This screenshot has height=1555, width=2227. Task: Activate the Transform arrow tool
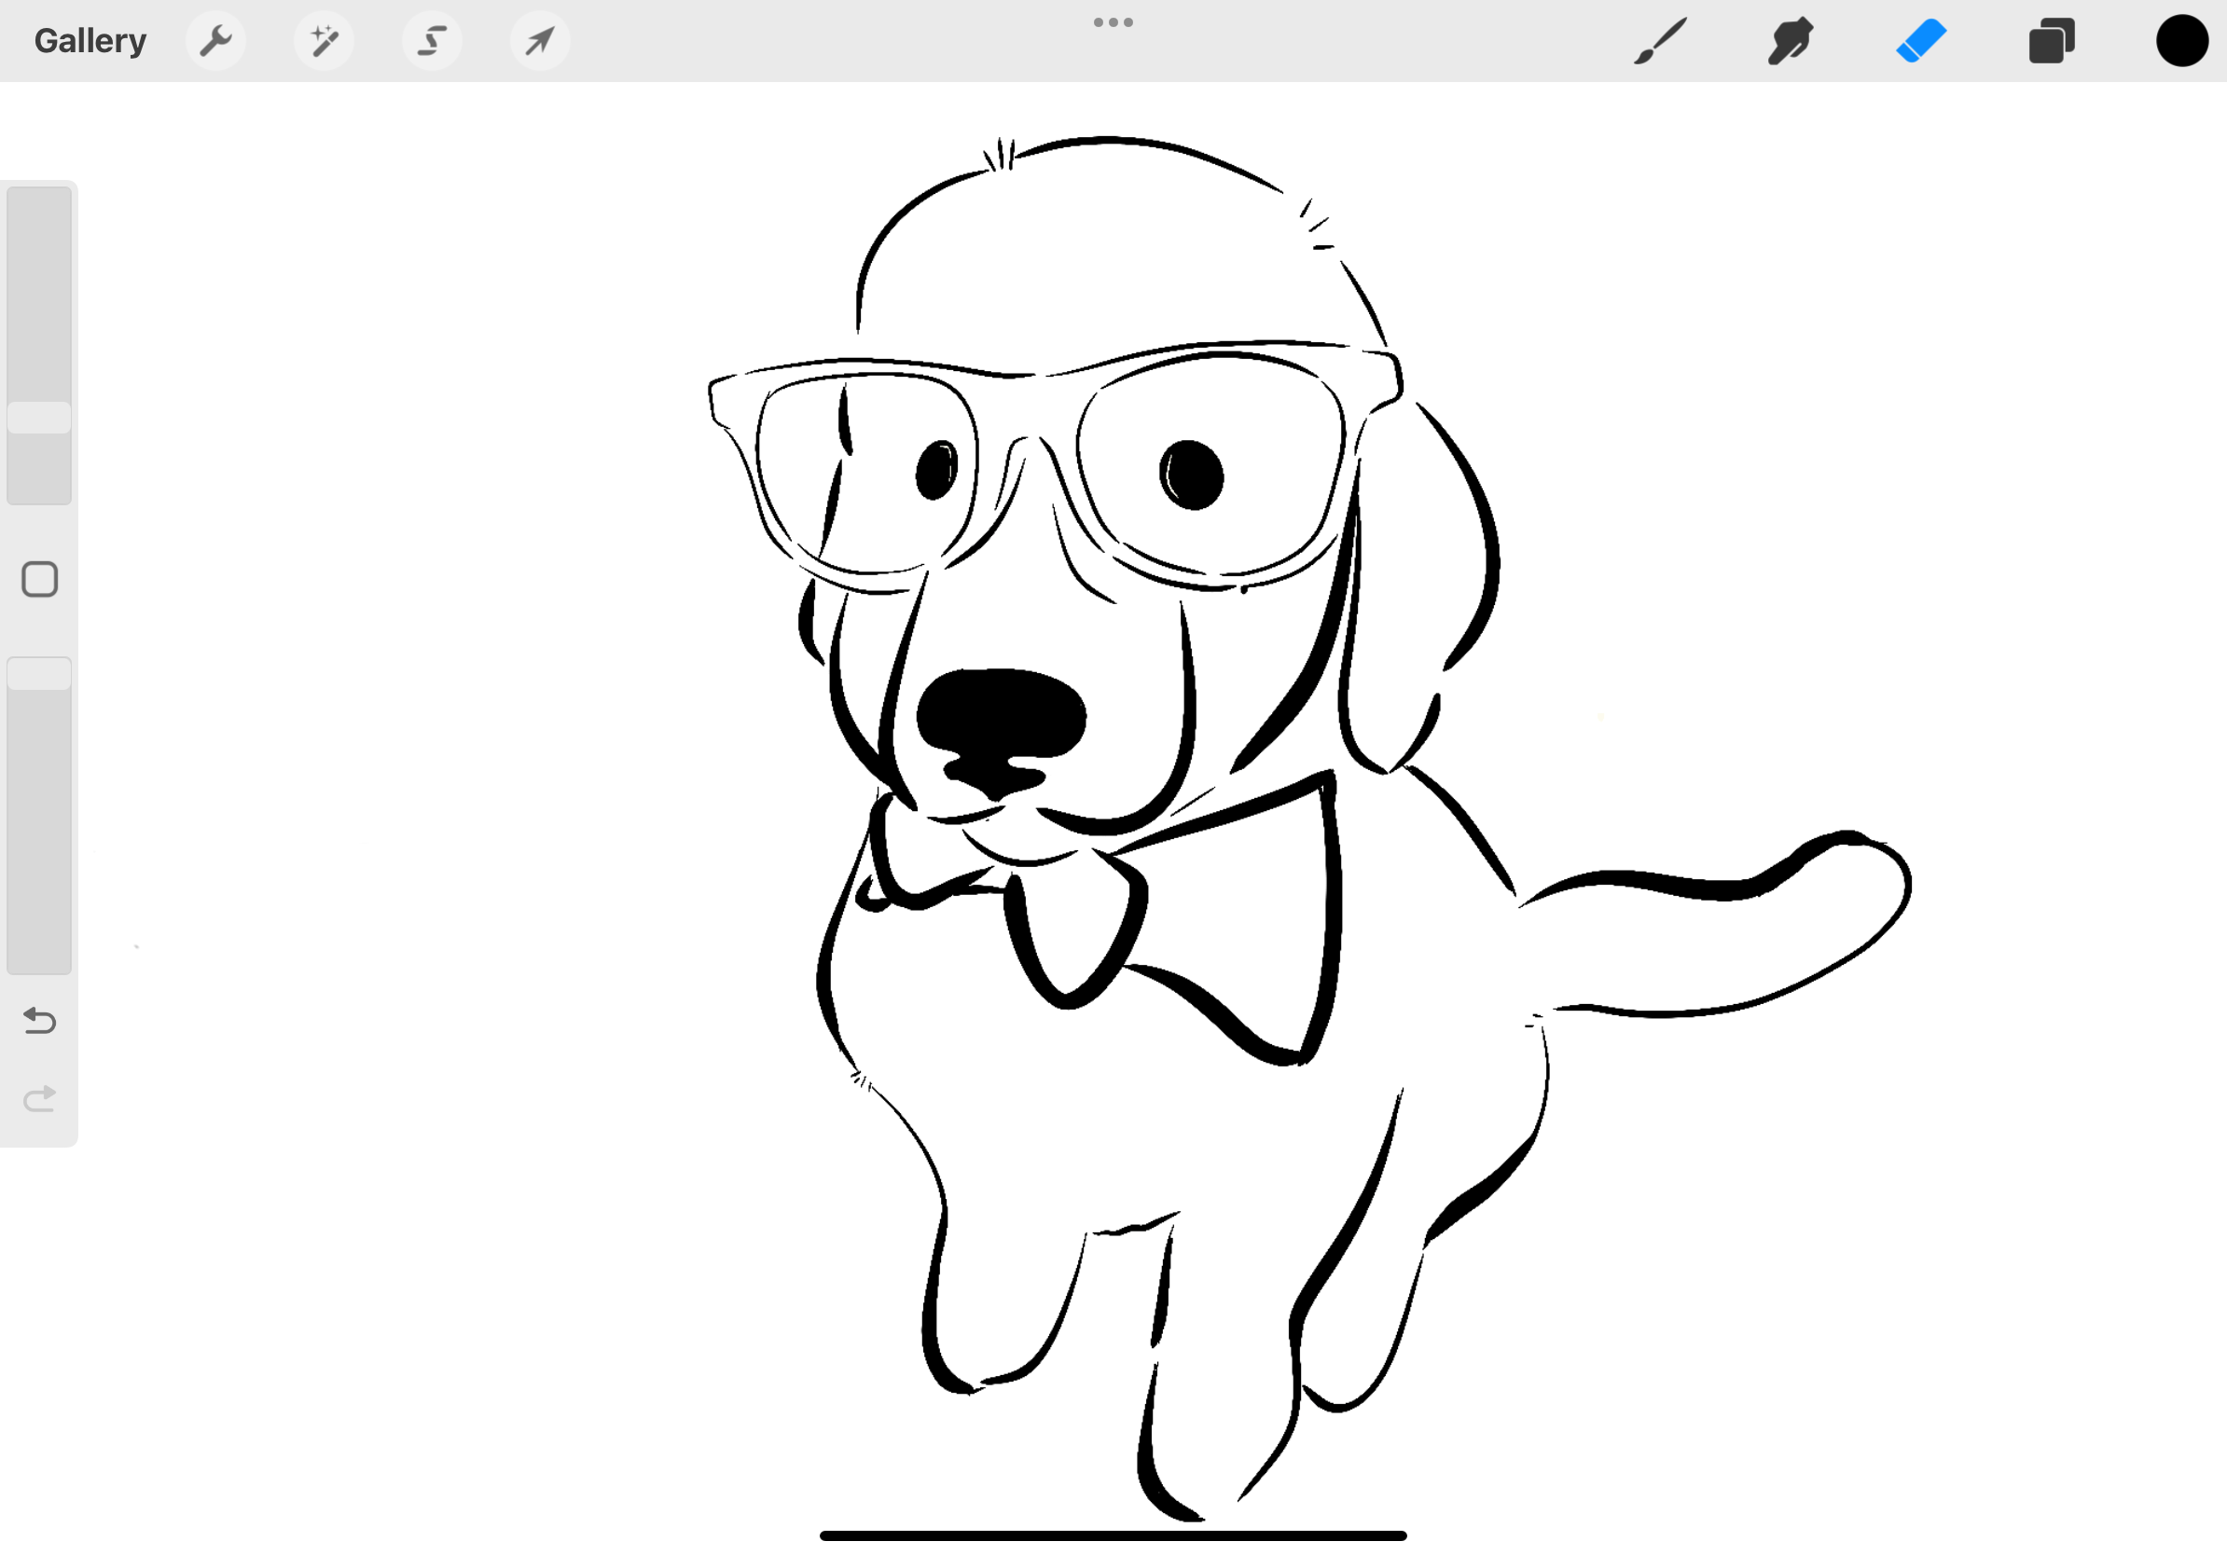(x=539, y=41)
